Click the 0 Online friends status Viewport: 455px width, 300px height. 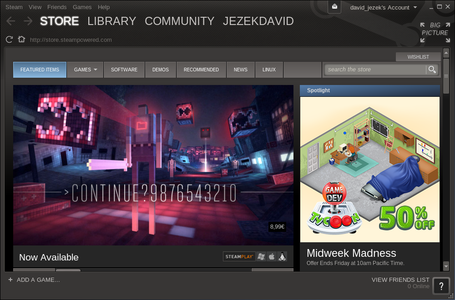point(419,286)
